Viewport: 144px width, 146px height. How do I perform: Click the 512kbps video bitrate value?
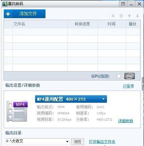tap(64, 119)
